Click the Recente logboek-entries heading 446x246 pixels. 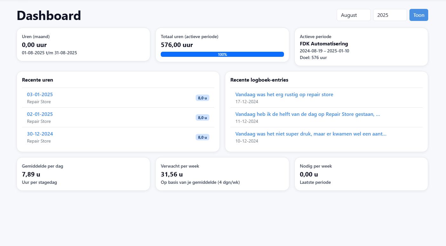[259, 80]
